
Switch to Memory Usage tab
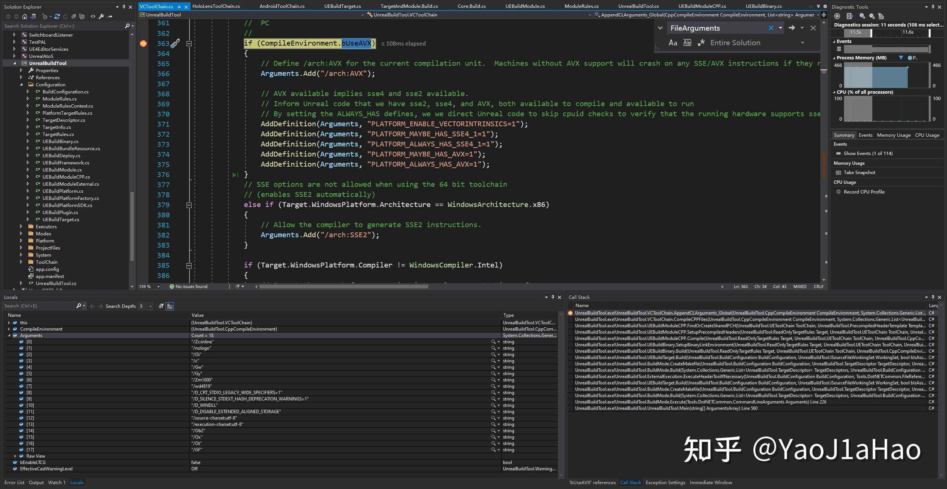pyautogui.click(x=894, y=135)
